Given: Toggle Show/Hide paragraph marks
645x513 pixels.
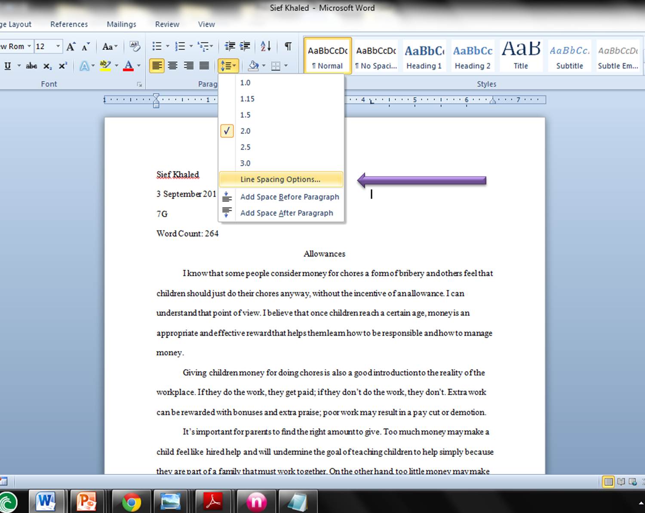Looking at the screenshot, I should 288,46.
